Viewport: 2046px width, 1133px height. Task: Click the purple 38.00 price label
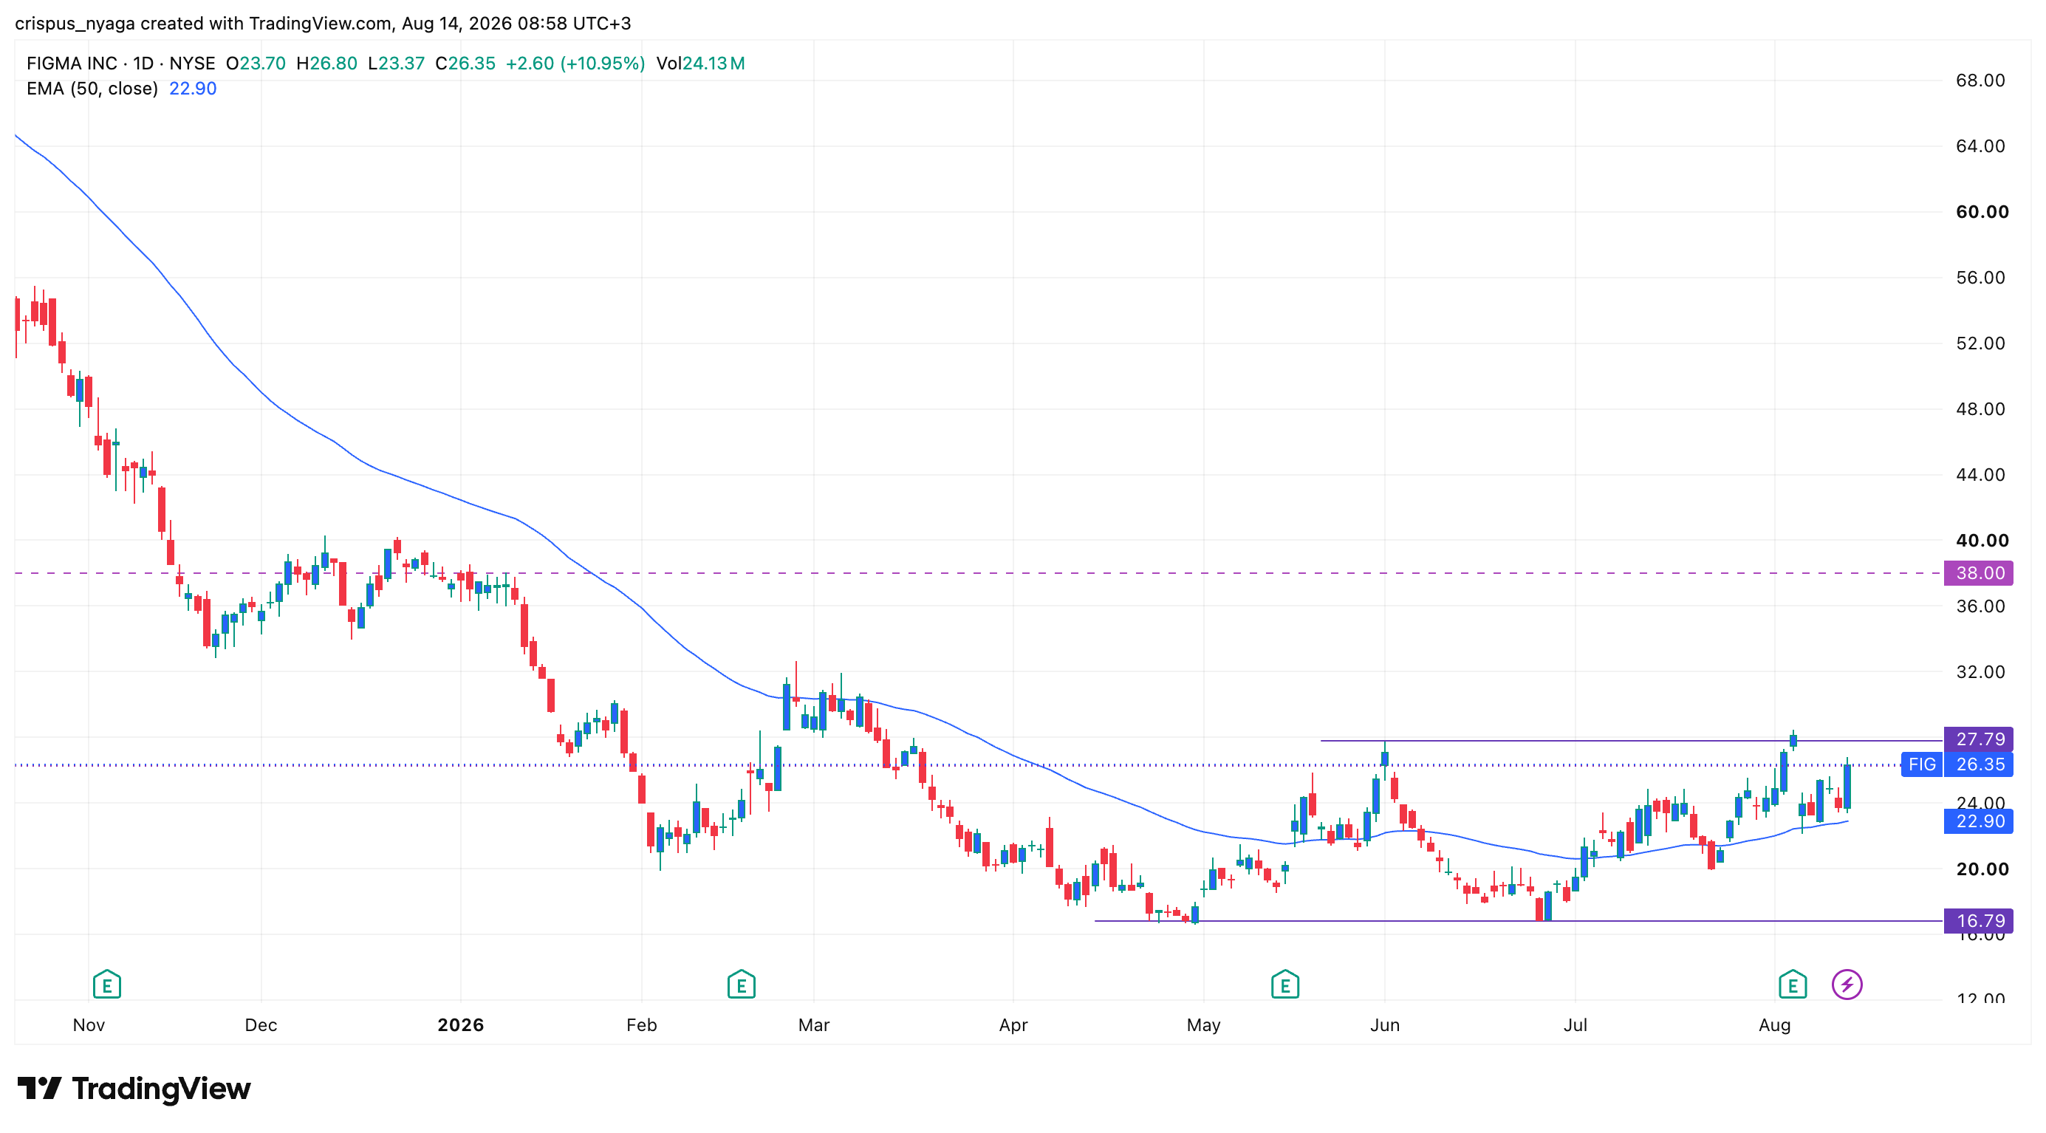coord(1979,573)
